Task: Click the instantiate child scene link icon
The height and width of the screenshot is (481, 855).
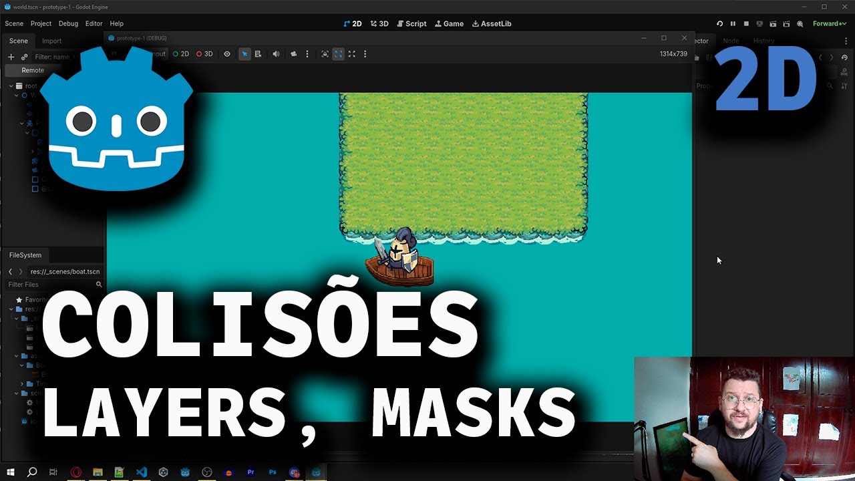Action: click(x=24, y=57)
